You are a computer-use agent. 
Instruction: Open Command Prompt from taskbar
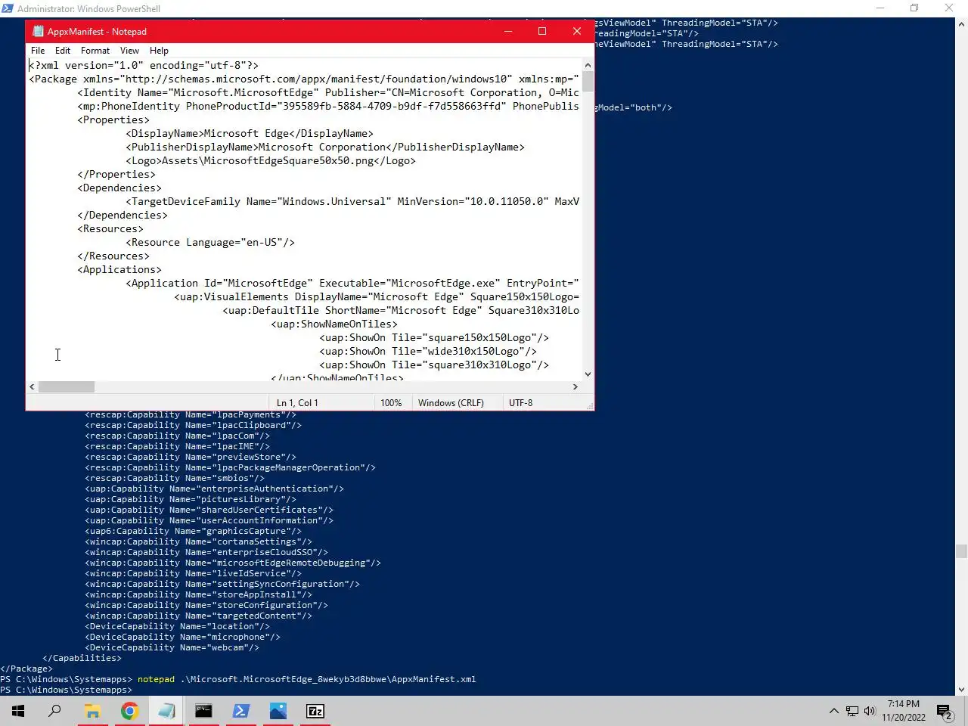coord(203,711)
